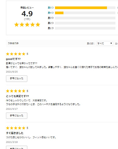Click the goodです?? review title
This screenshot has width=118, height=149.
click(x=13, y=59)
